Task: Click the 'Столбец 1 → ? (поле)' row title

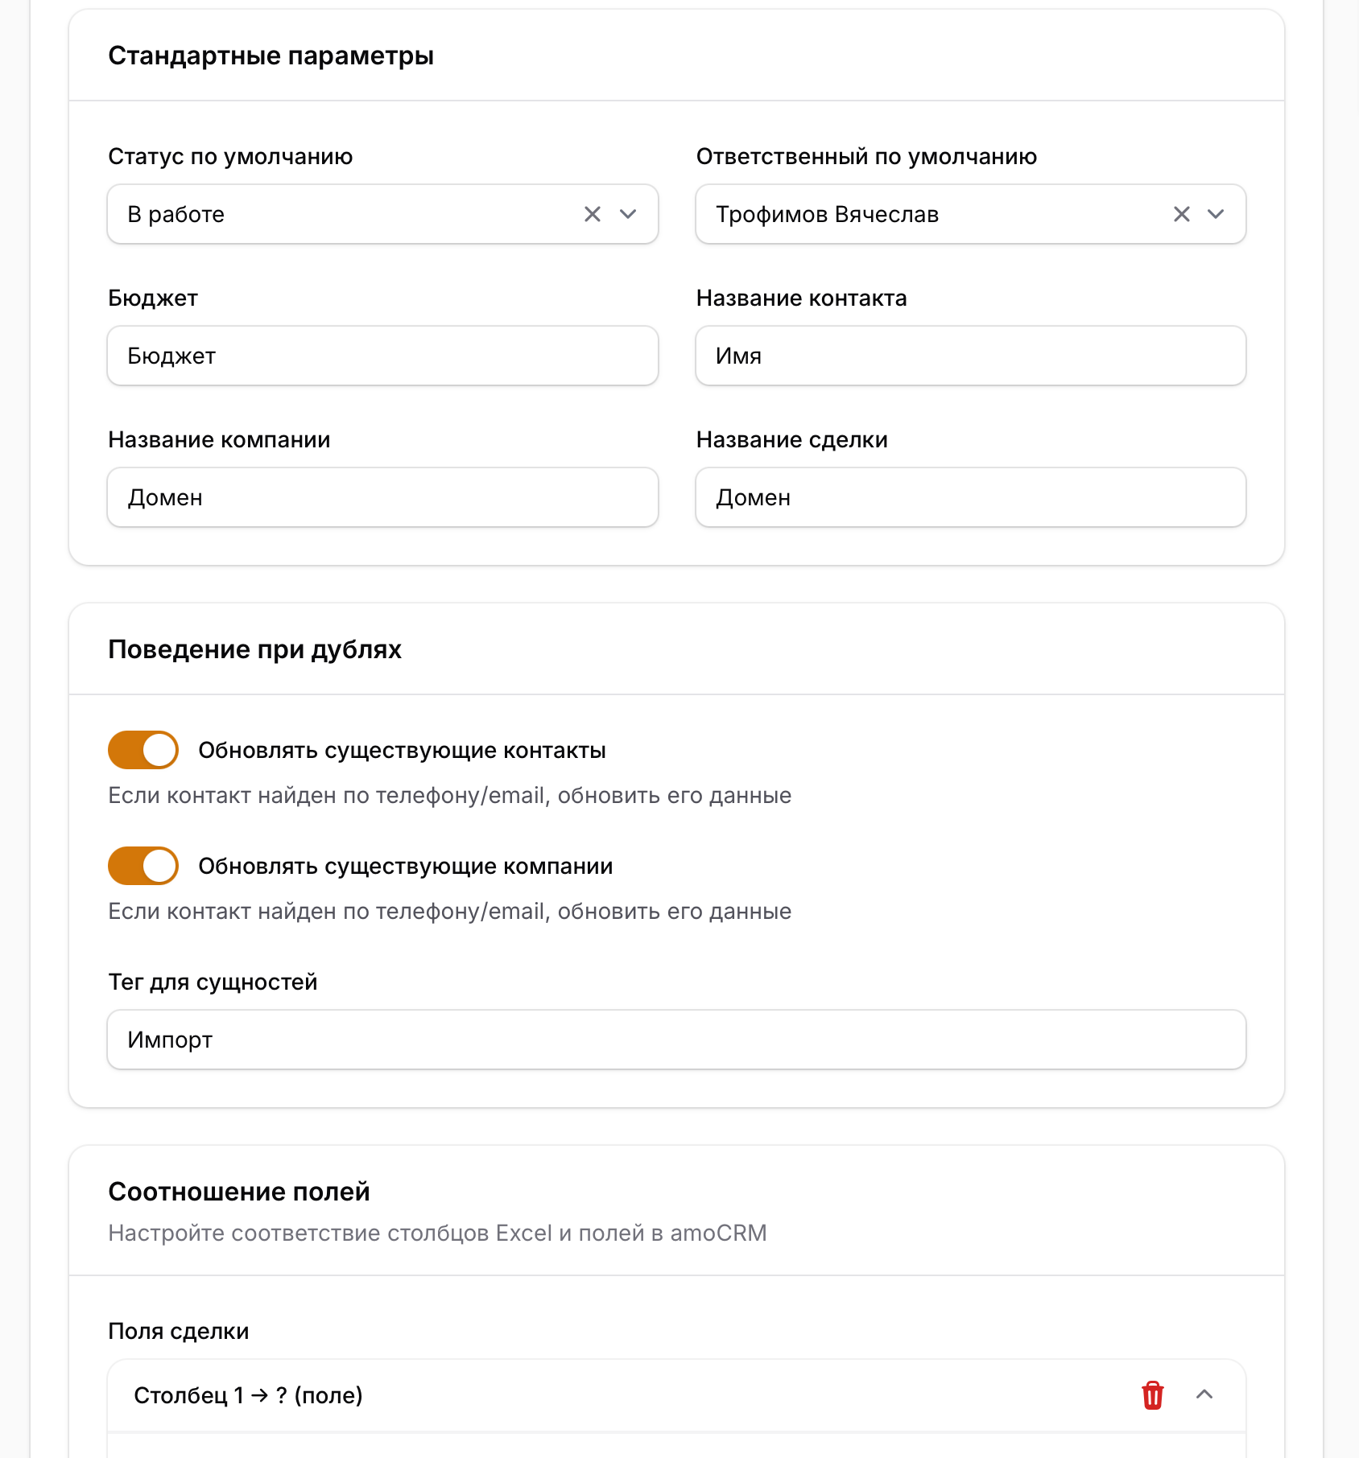Action: click(248, 1395)
